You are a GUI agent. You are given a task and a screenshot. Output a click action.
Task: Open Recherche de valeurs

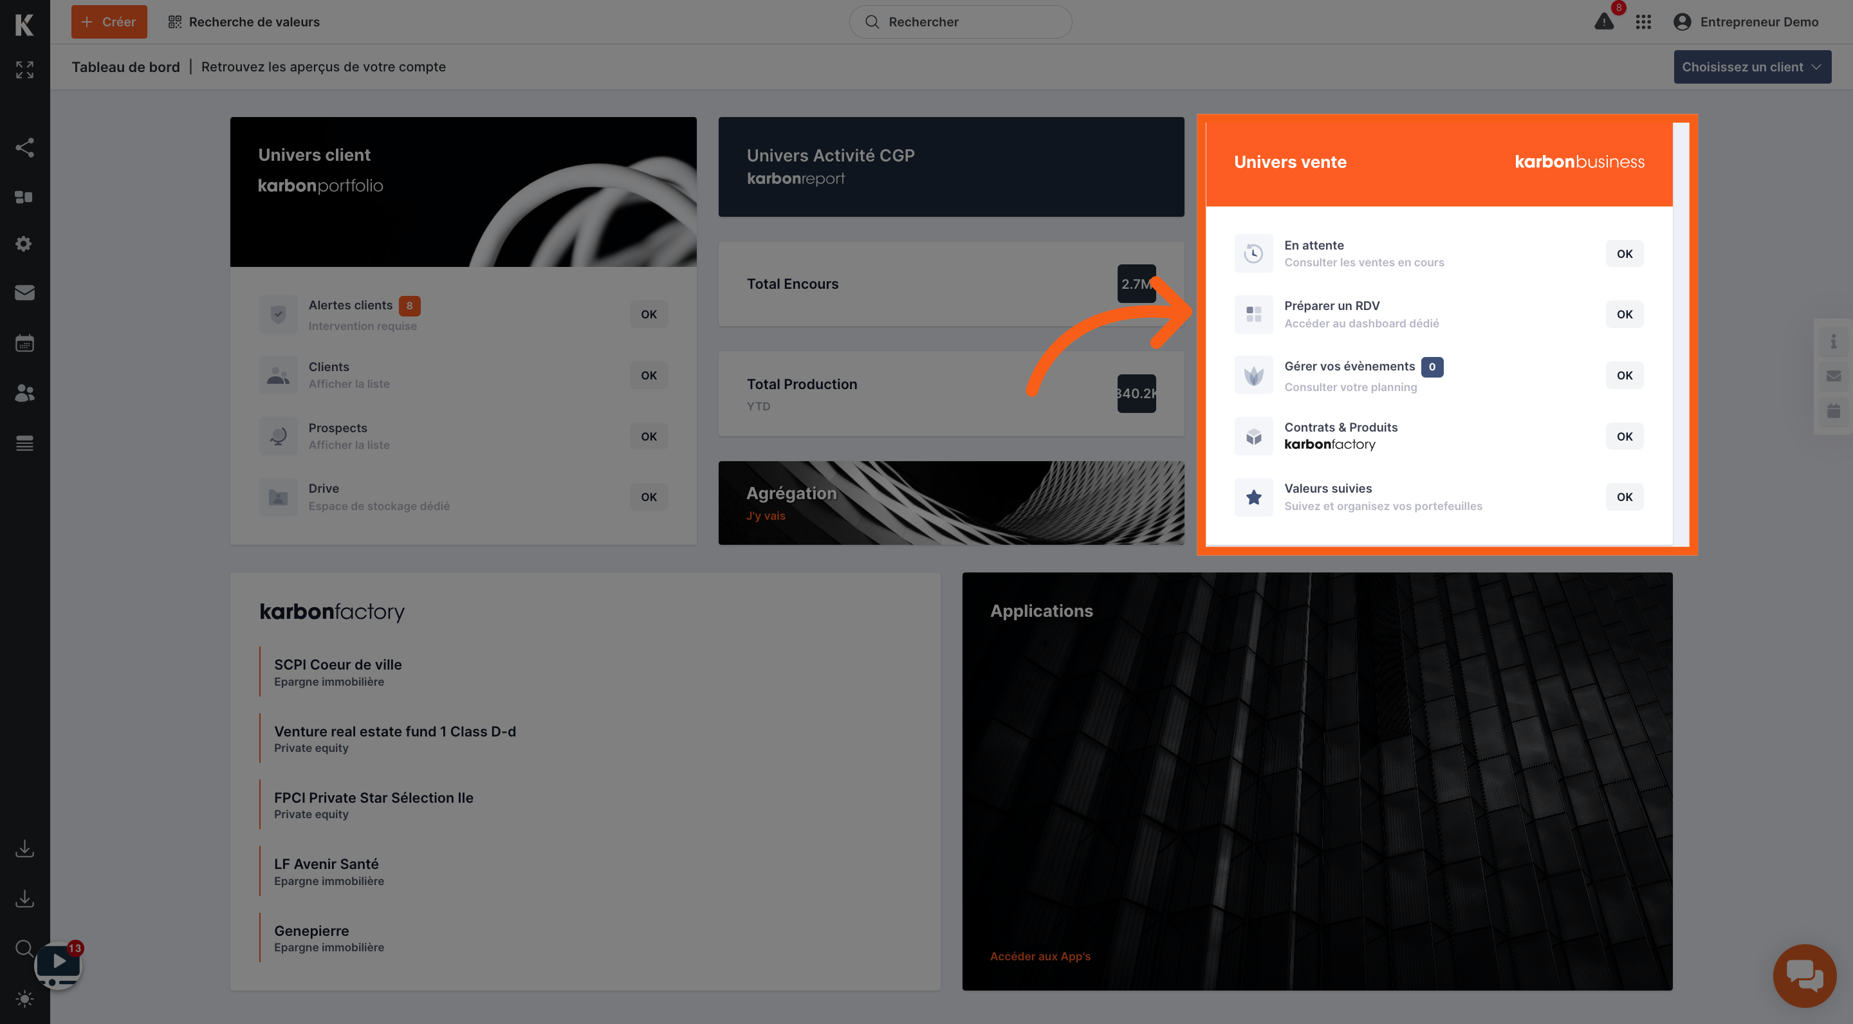(244, 23)
